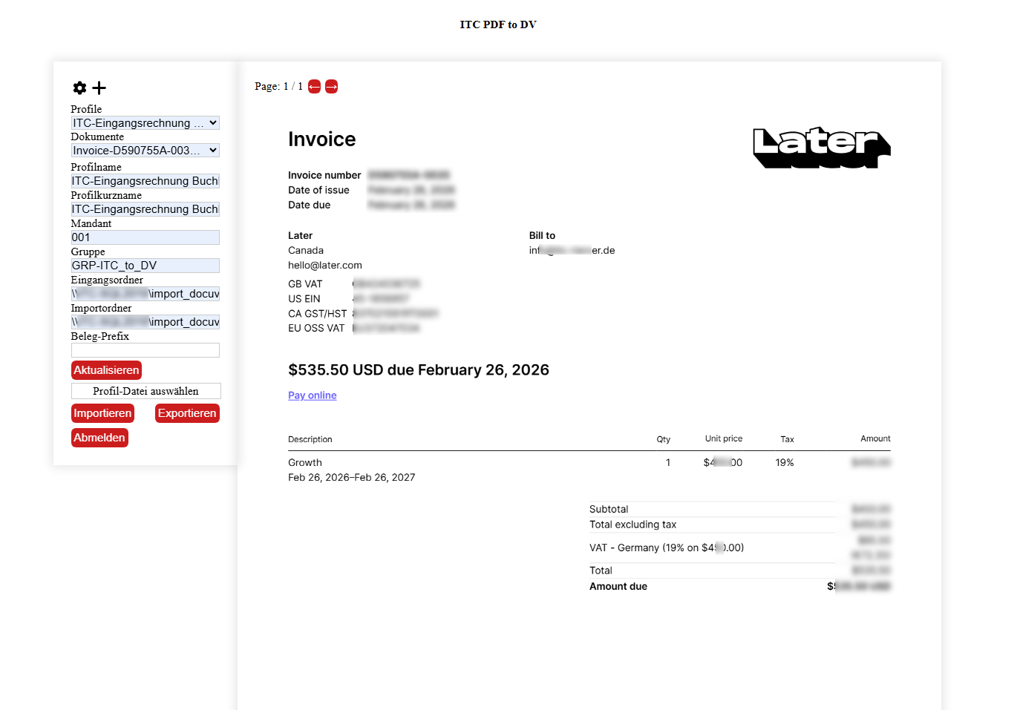Open the Dokumente dropdown

(x=145, y=150)
